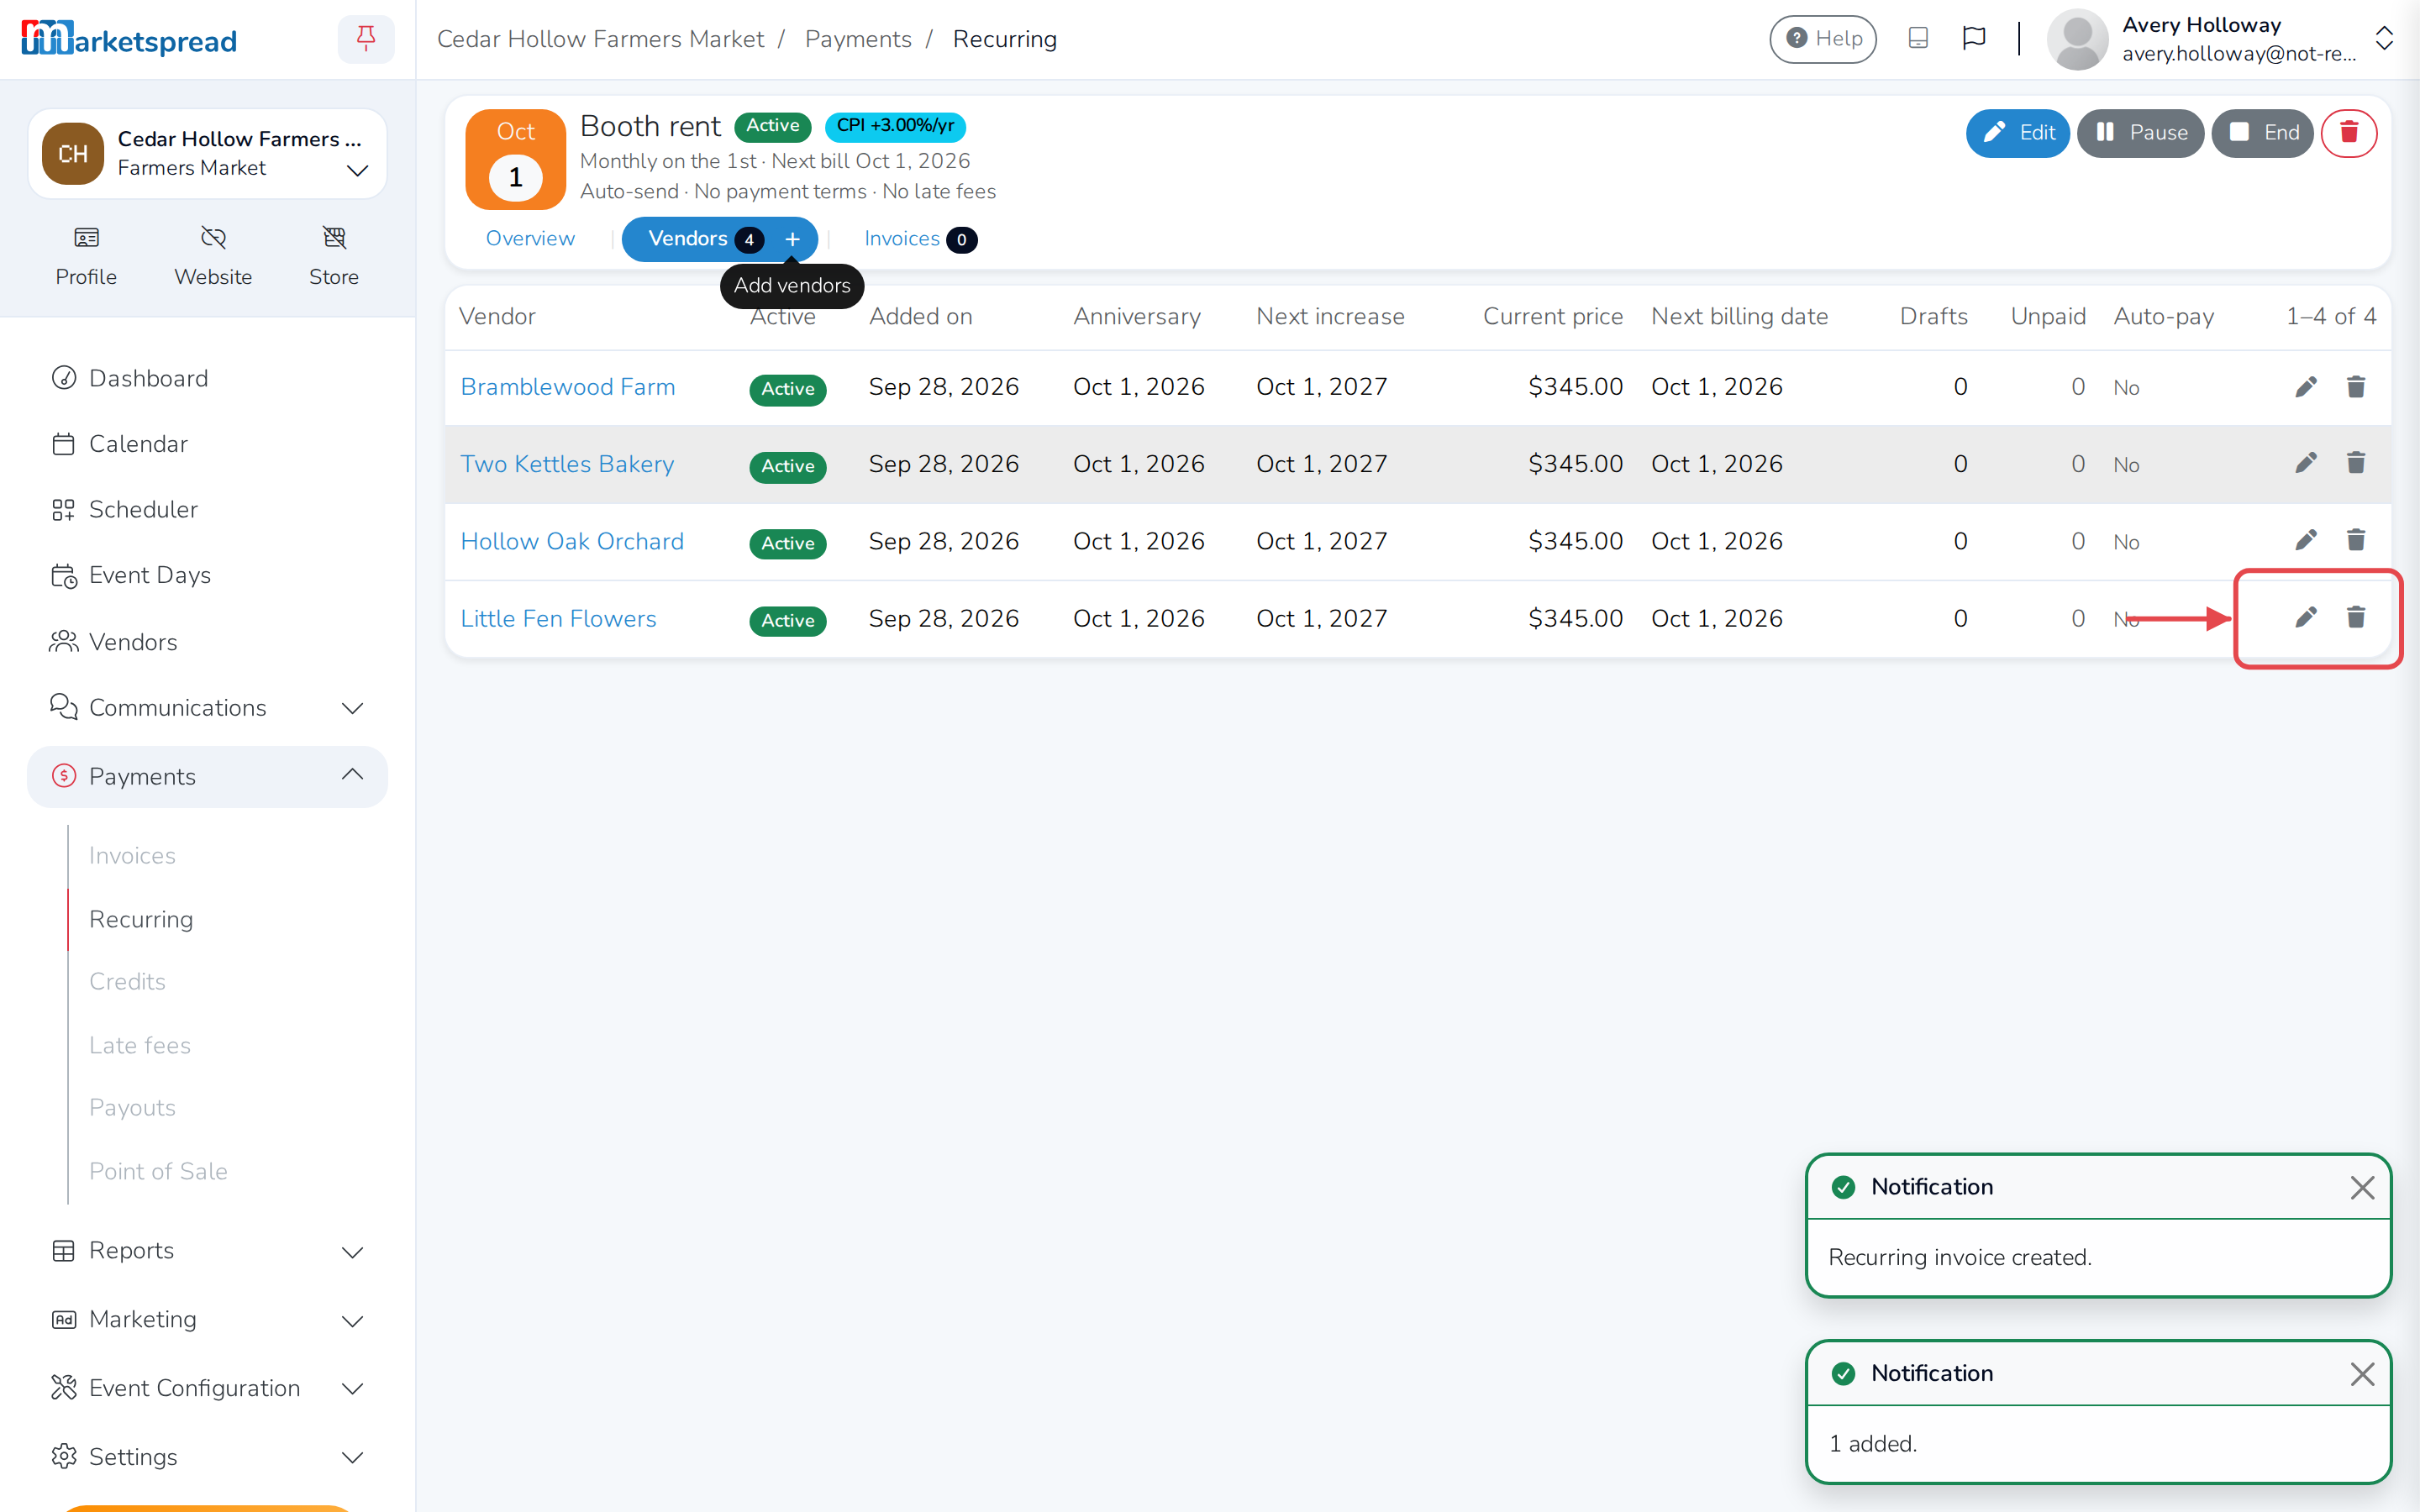Edit the Hollow Oak Orchard row

click(x=2306, y=540)
